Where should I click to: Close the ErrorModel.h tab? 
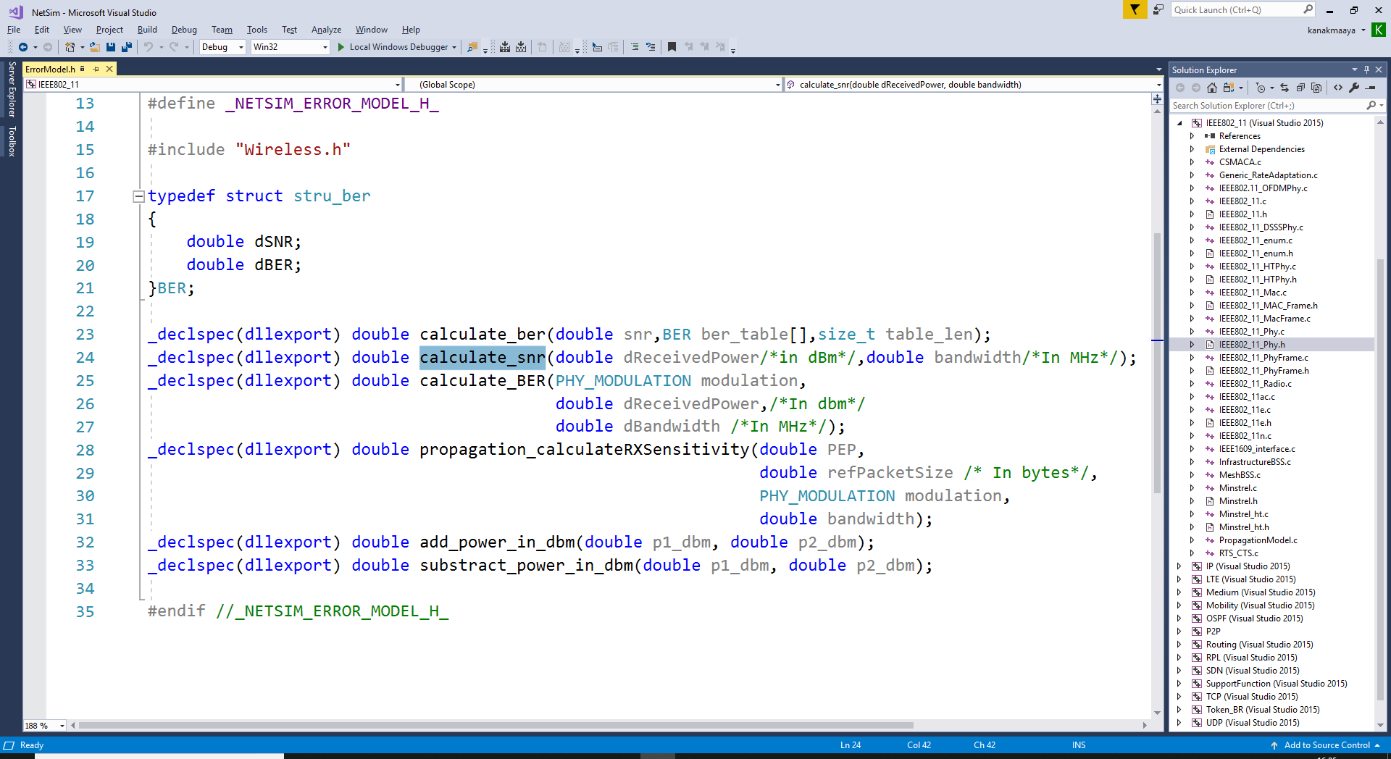[109, 69]
